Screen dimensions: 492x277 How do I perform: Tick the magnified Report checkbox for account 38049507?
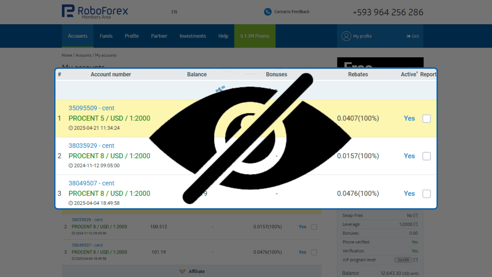pos(426,194)
